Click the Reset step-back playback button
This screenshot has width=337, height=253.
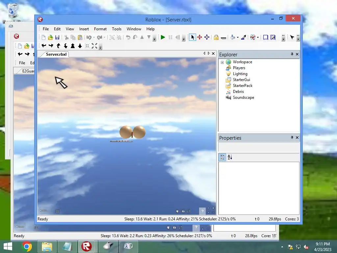click(177, 38)
